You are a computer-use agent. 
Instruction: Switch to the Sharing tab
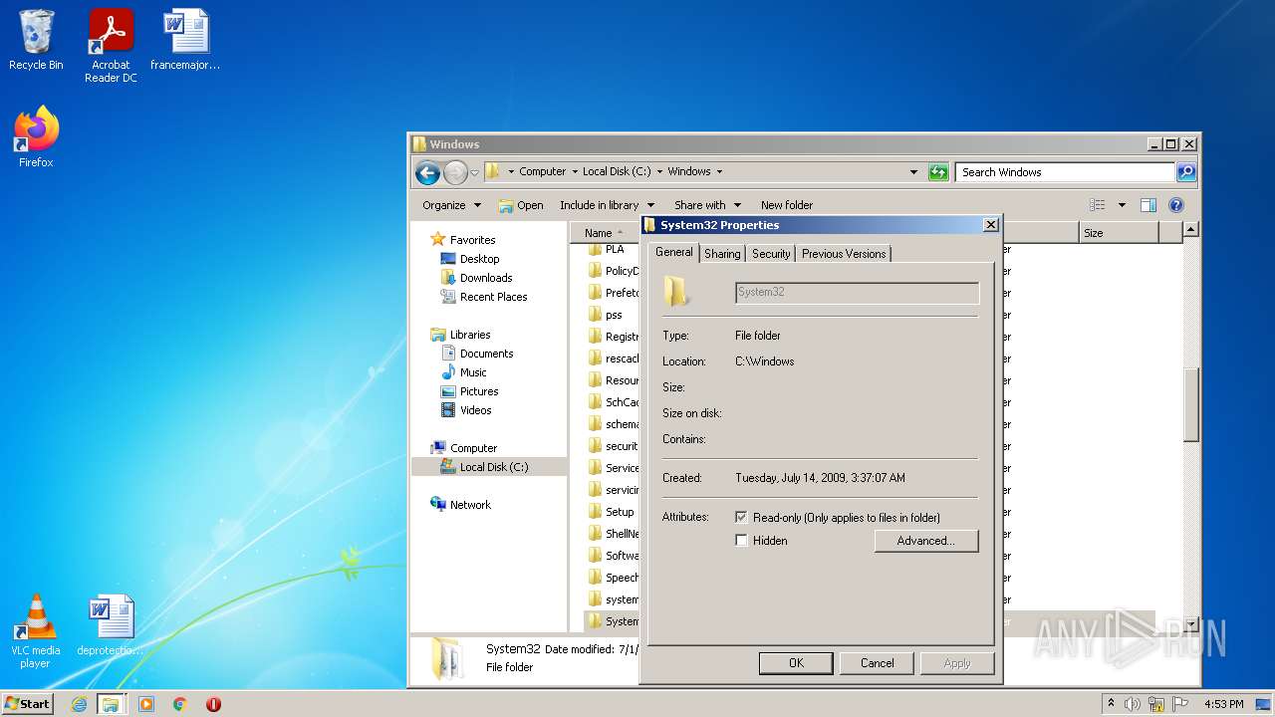(x=722, y=254)
